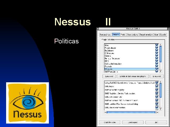Toggle the Backdoors plugin family checkbox
The height and width of the screenshot is (127, 170).
[x=157, y=50]
